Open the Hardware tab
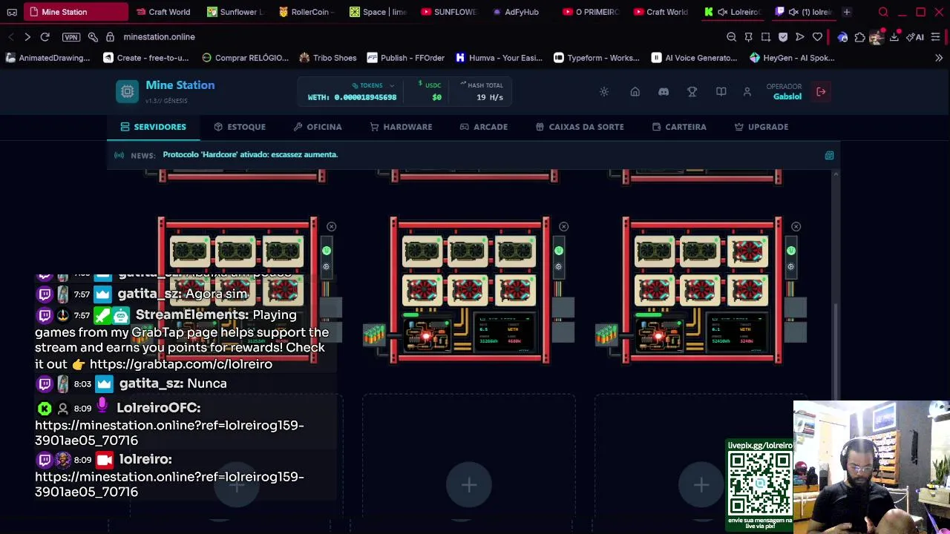 click(x=402, y=127)
